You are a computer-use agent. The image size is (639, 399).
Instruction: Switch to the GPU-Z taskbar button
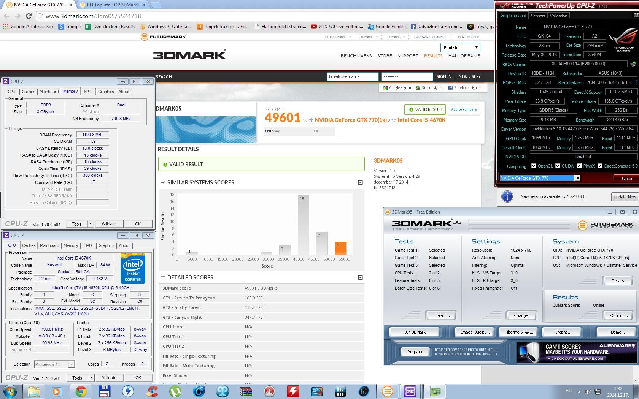click(434, 391)
